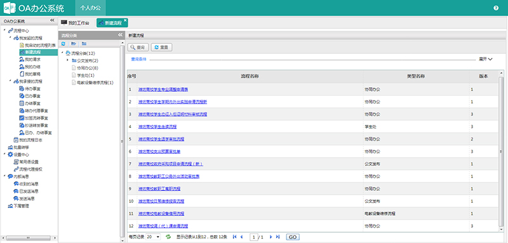Collapse the 流程分类(12) root arrow
The image size is (508, 243).
pyautogui.click(x=62, y=53)
